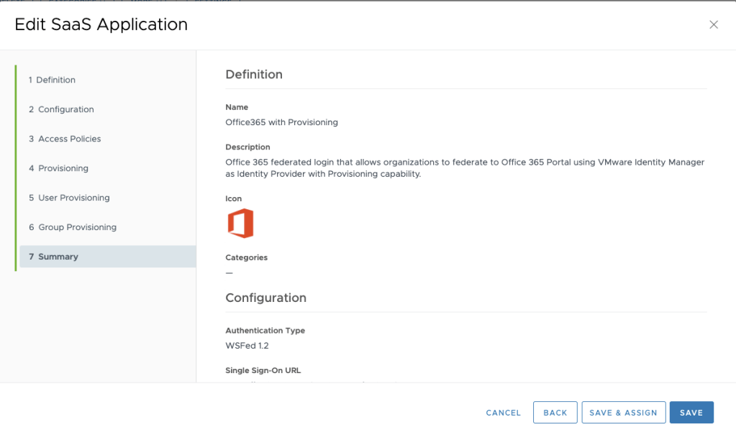Go back using the Back button
Screen dimensions: 736x440
click(555, 413)
